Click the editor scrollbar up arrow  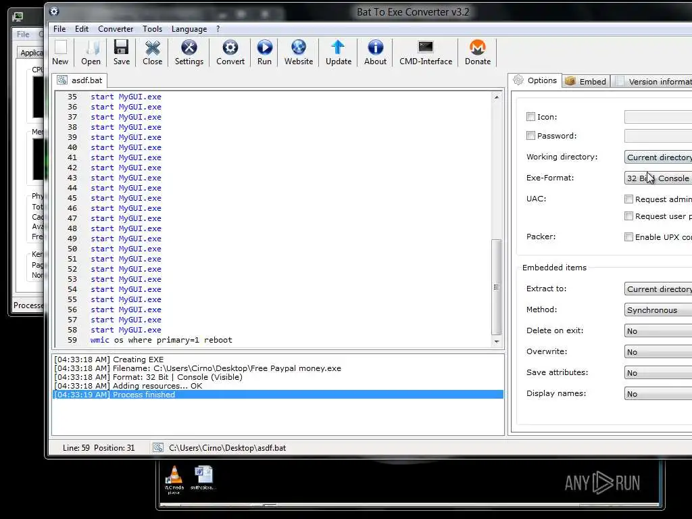(497, 97)
